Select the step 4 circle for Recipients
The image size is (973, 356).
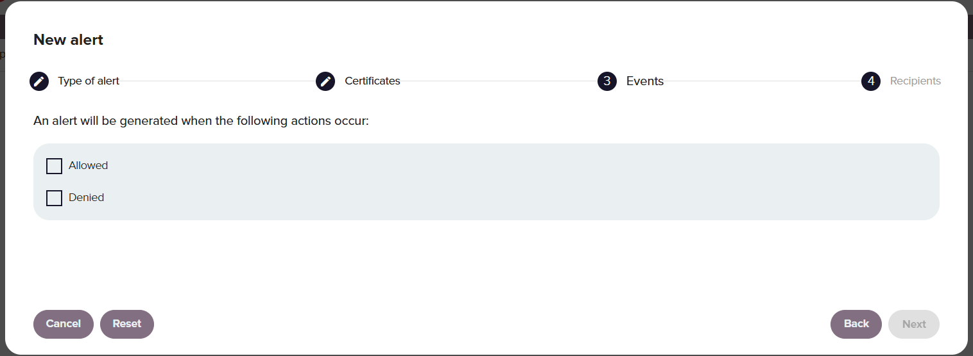(x=871, y=81)
